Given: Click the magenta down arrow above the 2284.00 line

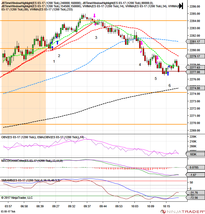Looking at the screenshot, I should click(x=94, y=16).
